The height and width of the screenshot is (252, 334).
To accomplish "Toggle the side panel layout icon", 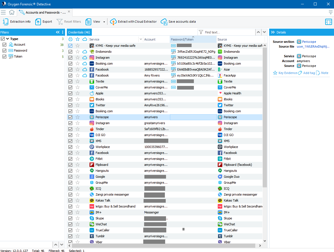I will pos(329,22).
